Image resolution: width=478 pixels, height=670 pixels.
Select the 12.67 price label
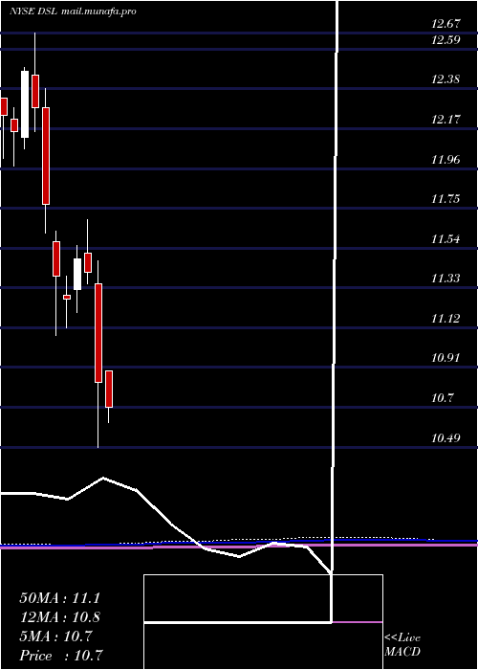(445, 24)
